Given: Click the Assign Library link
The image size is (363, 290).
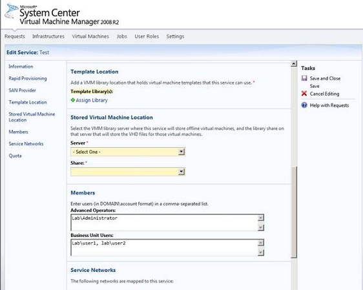Looking at the screenshot, I should click(x=92, y=100).
